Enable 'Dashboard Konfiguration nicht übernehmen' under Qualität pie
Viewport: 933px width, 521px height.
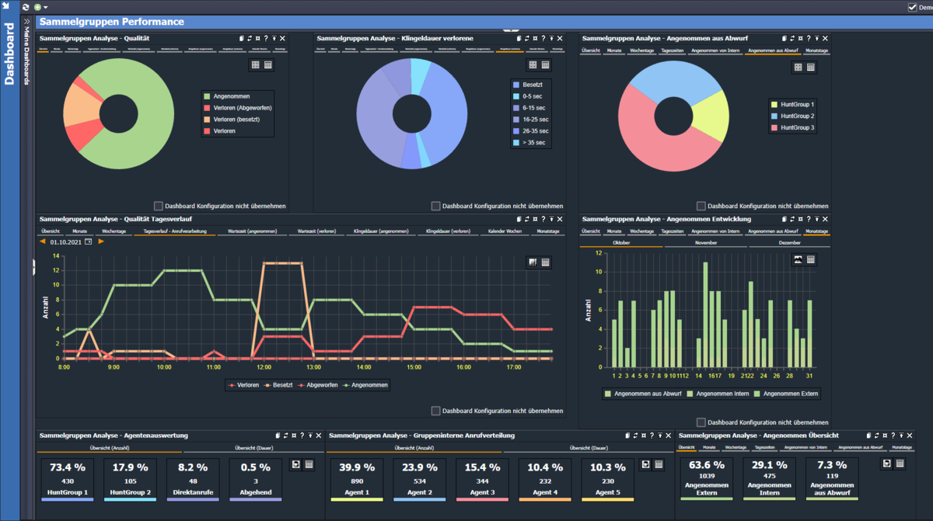coord(159,206)
